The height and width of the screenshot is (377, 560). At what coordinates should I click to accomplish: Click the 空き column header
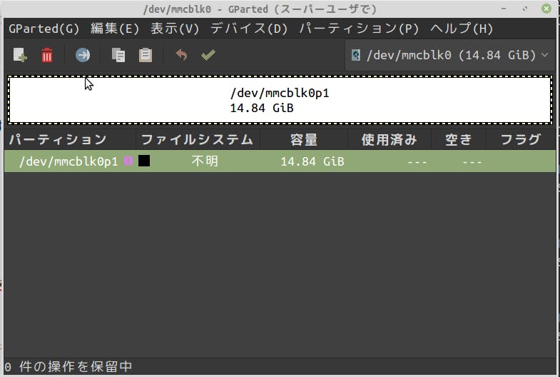pyautogui.click(x=459, y=139)
